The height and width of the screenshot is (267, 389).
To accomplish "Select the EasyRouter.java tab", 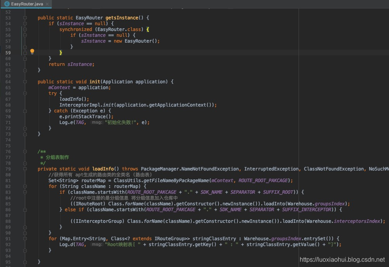I will click(x=27, y=4).
